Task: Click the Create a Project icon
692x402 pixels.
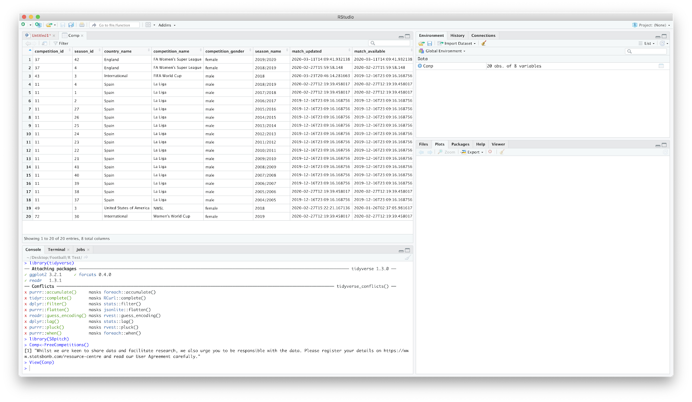Action: point(38,25)
